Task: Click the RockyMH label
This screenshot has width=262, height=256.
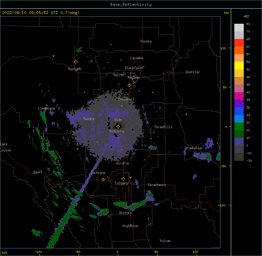Action: coord(74,69)
